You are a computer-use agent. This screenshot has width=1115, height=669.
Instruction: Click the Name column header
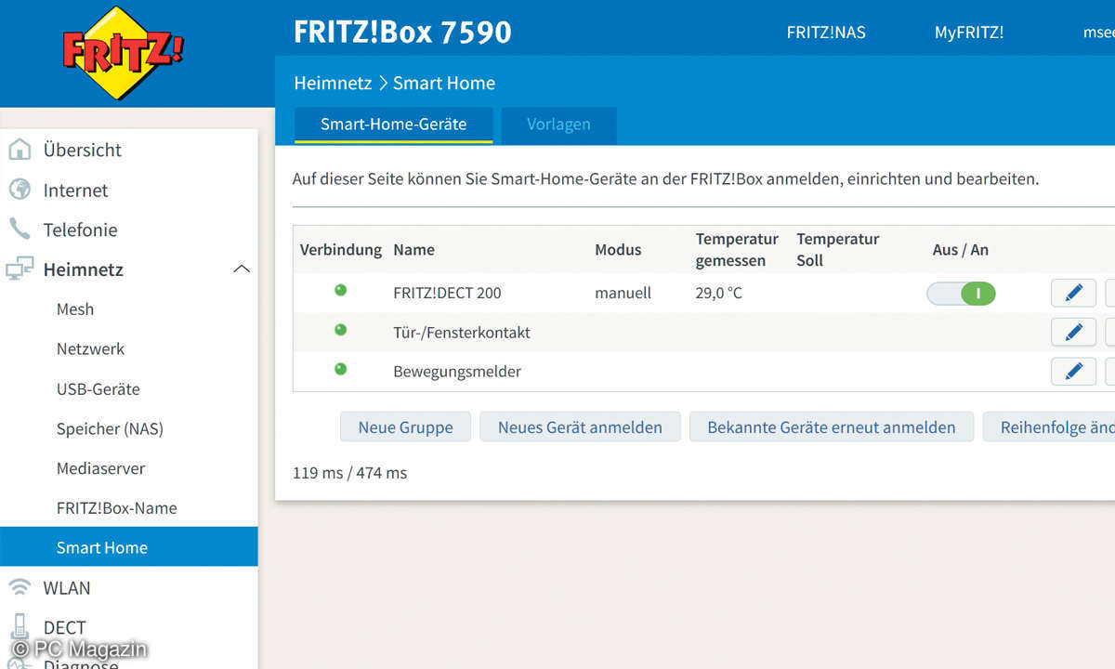(x=413, y=249)
